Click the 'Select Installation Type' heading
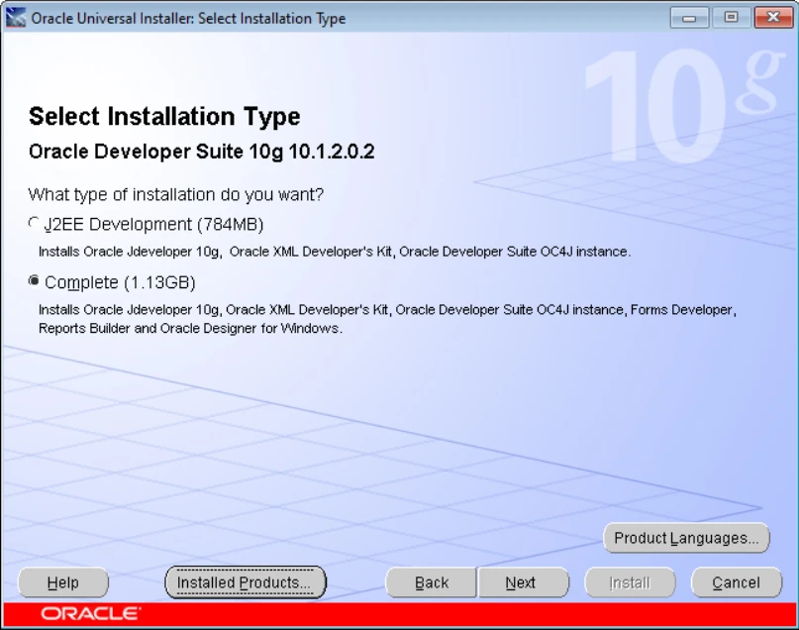 pos(164,117)
